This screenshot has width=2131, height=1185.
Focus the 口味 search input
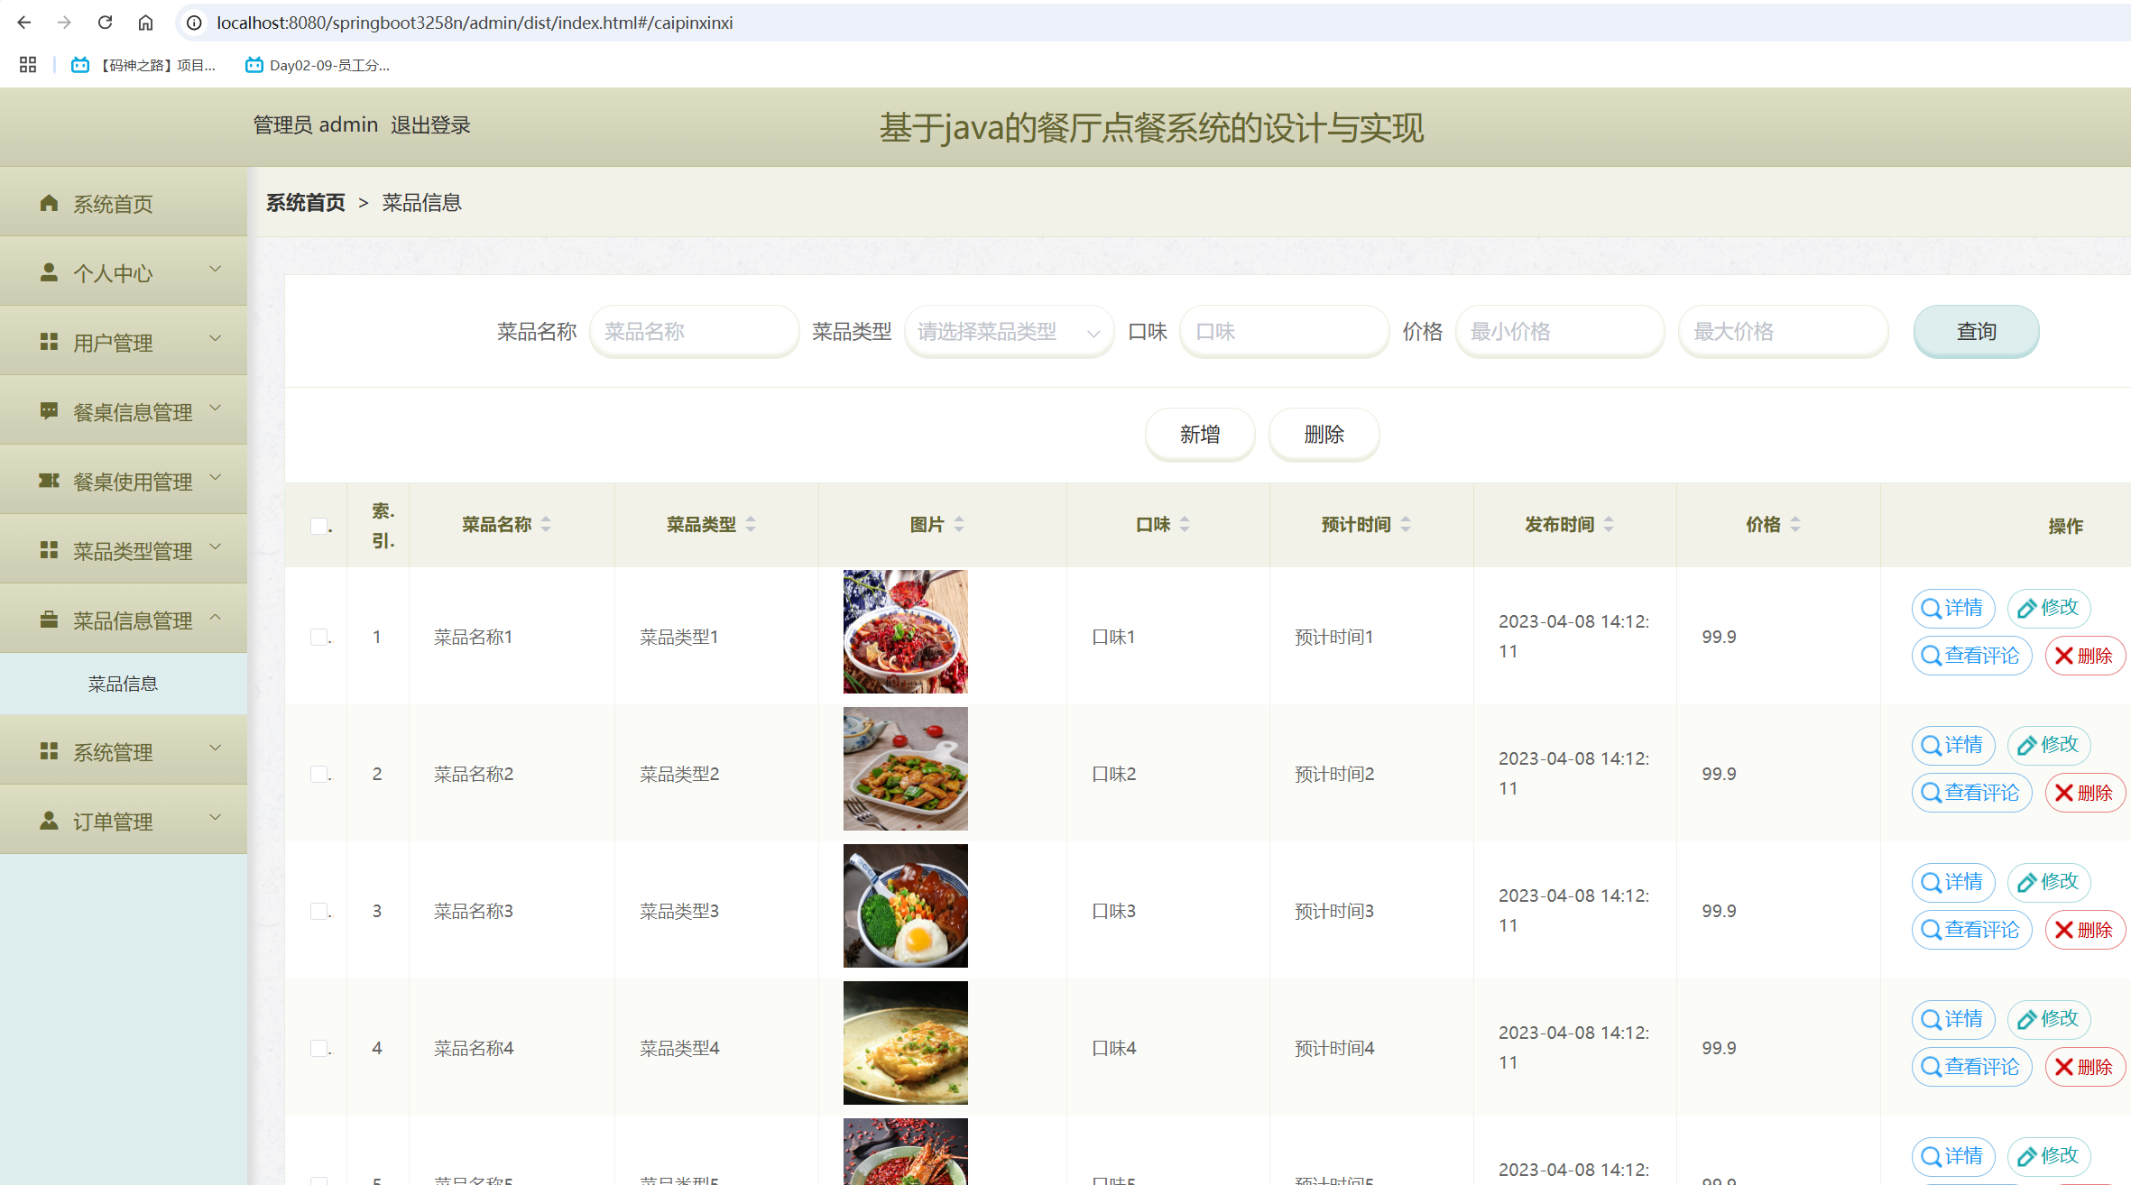click(x=1284, y=332)
